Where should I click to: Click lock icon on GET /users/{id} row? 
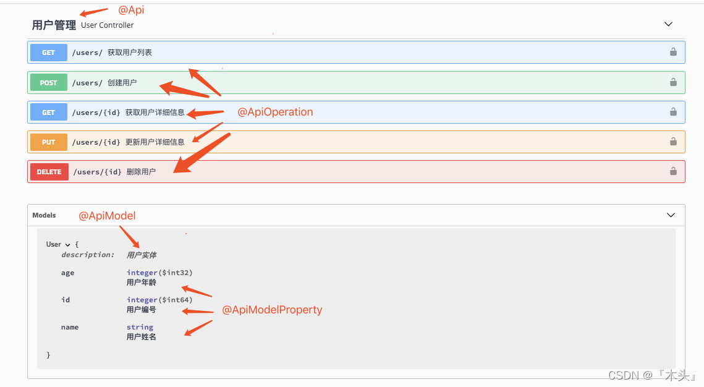pyautogui.click(x=673, y=112)
